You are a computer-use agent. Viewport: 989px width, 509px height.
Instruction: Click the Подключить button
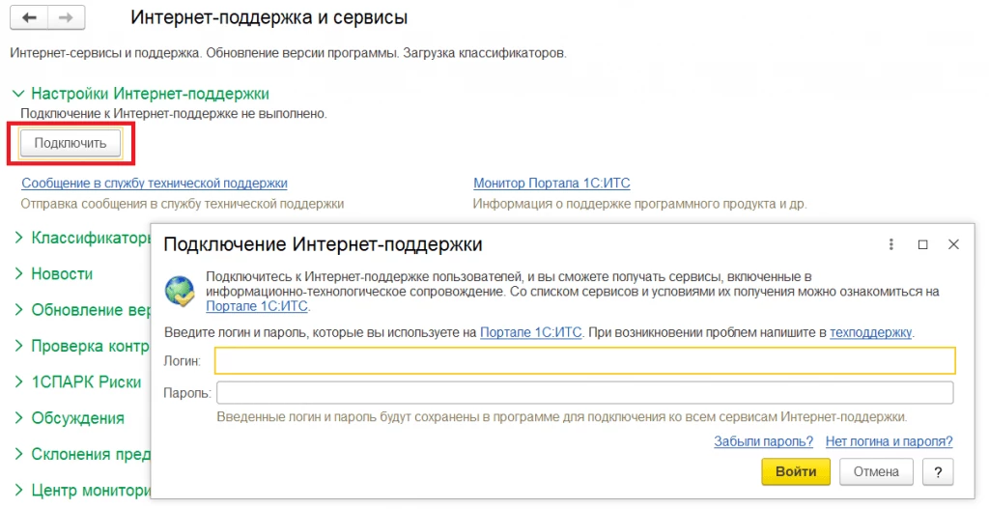(x=70, y=143)
